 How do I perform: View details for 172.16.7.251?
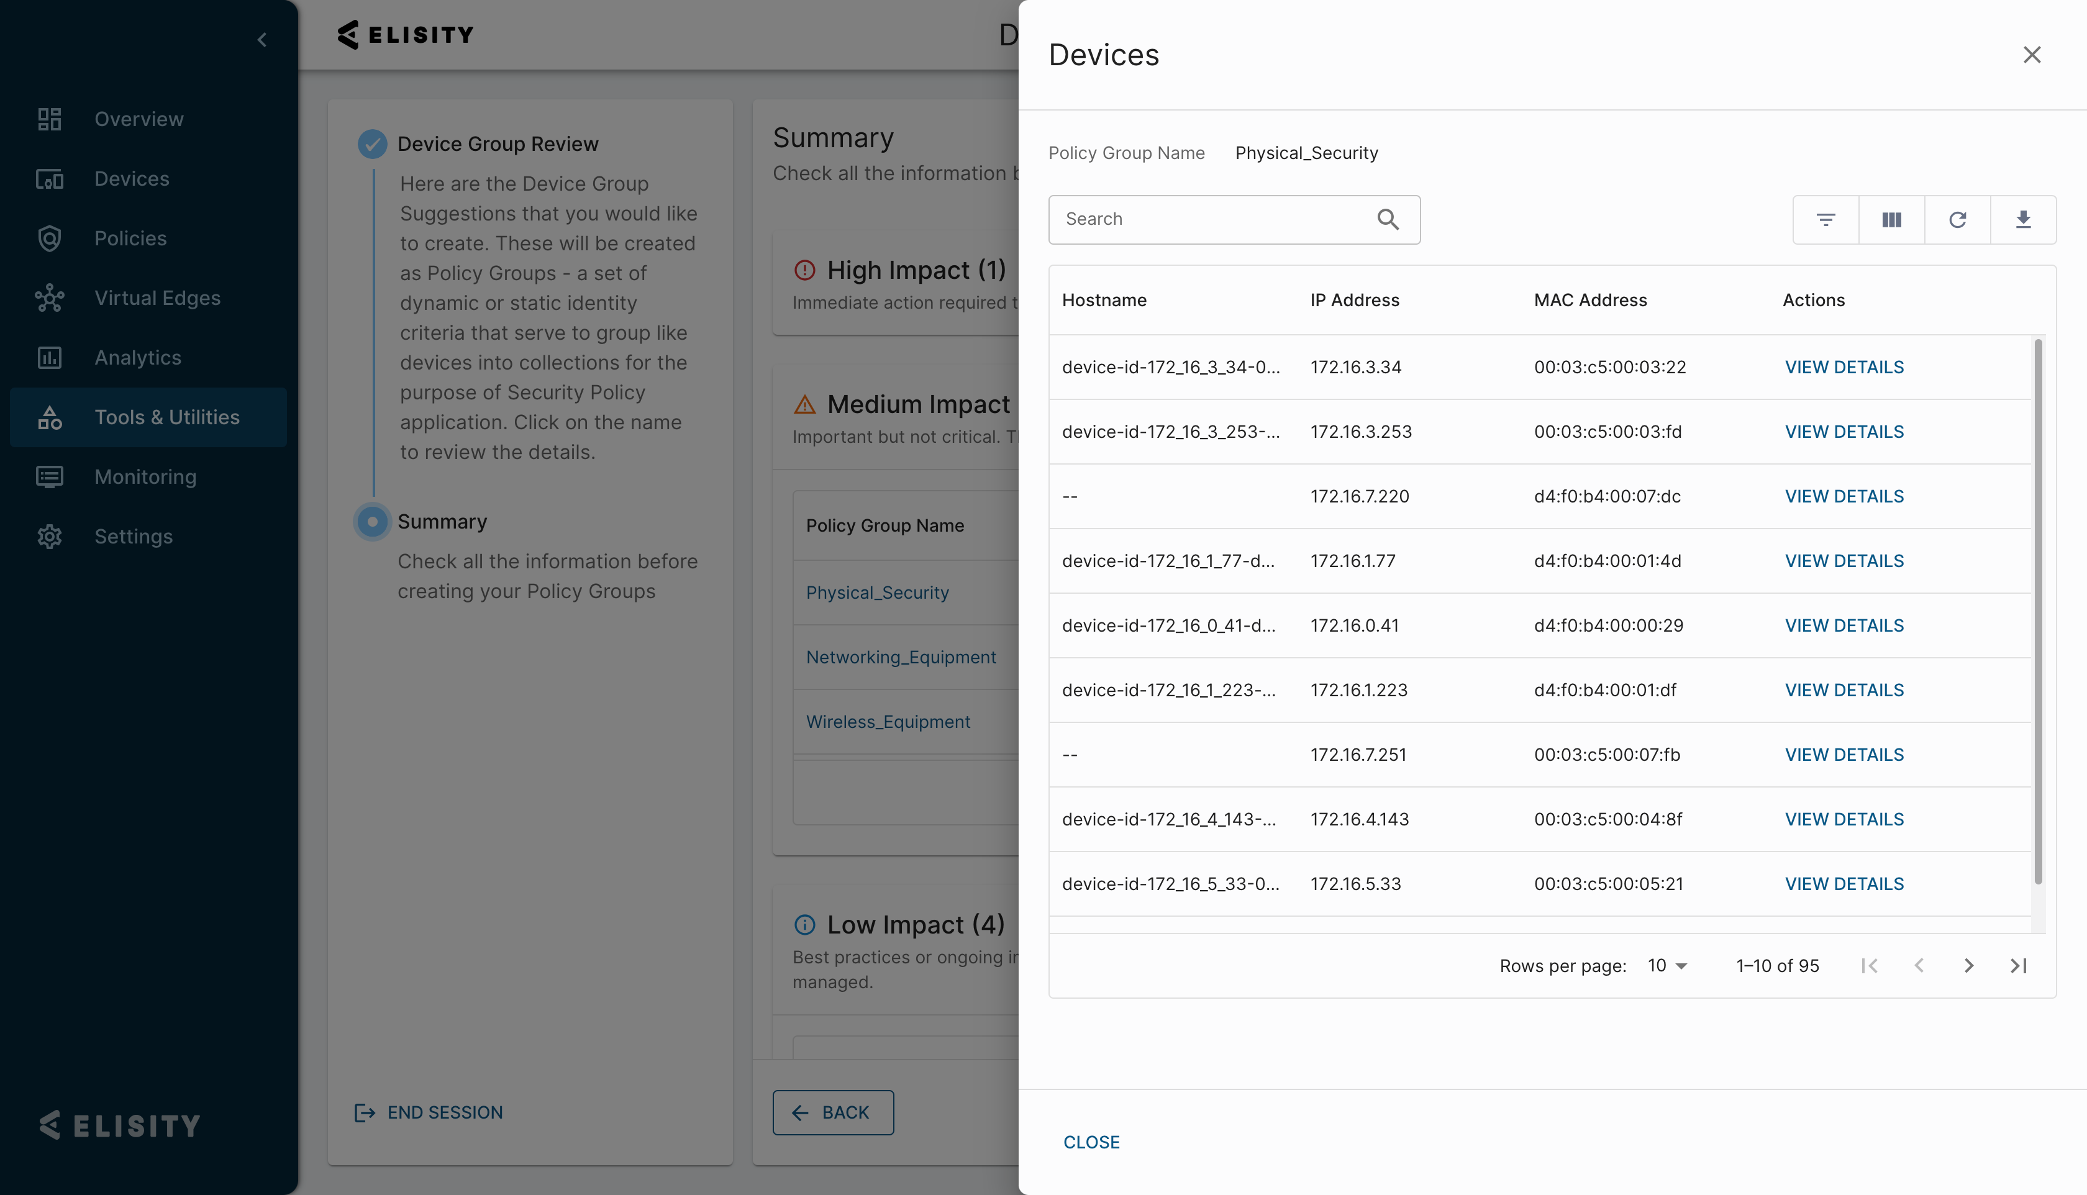click(1844, 755)
